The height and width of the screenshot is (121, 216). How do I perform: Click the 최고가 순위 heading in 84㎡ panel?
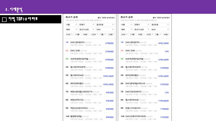tap(127, 17)
